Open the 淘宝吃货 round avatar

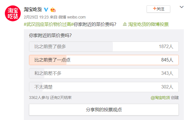(x=13, y=13)
